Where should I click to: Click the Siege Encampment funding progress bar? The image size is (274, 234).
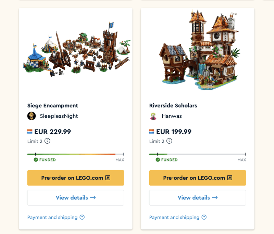pyautogui.click(x=76, y=154)
